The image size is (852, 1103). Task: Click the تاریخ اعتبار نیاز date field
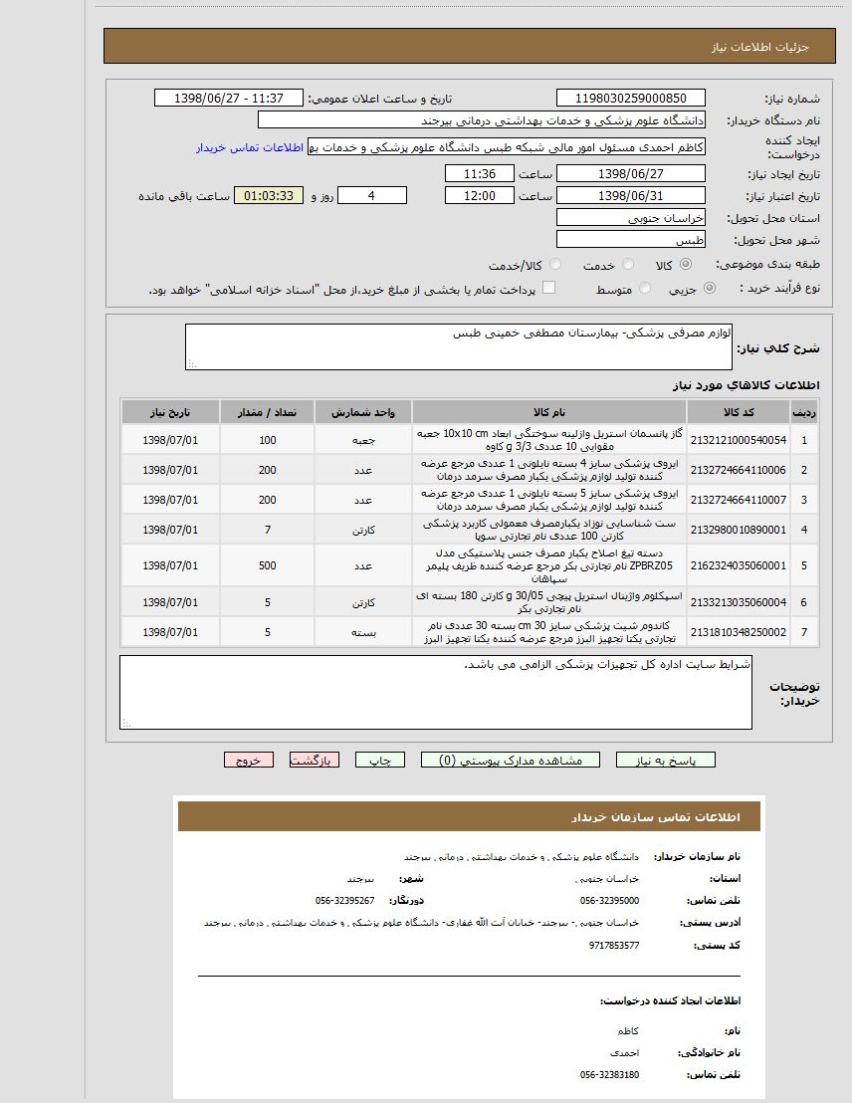[628, 195]
